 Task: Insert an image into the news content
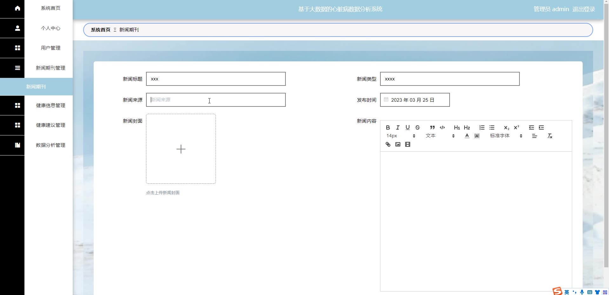point(398,144)
